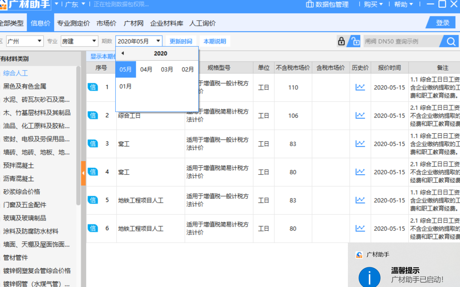460x287 pixels.
Task: Select 01月 in the calendar popup
Action: pos(126,86)
